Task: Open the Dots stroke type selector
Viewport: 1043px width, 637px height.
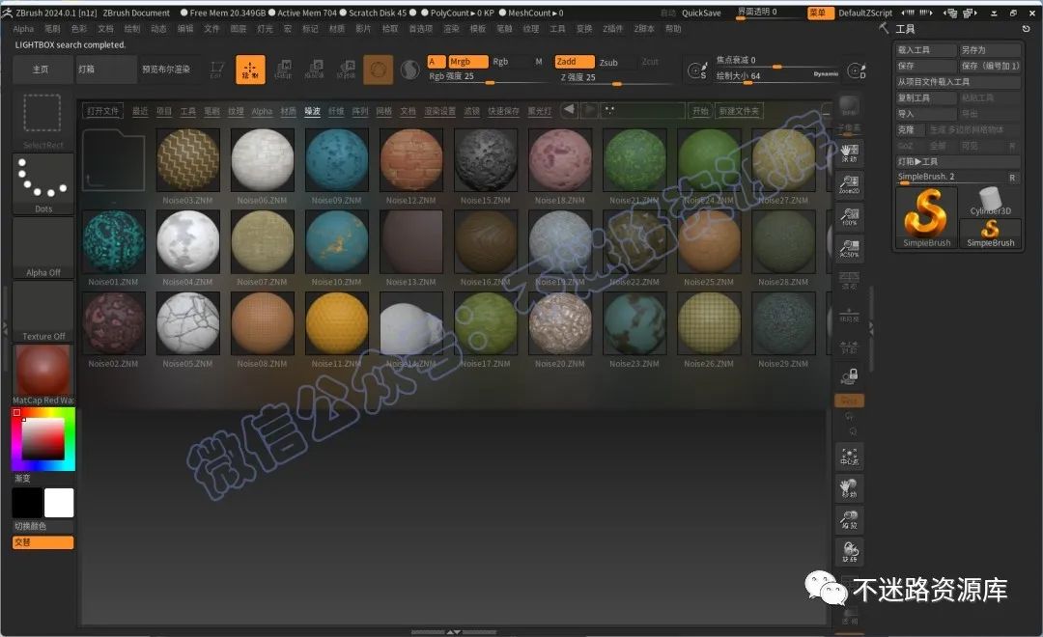Action: pos(42,184)
